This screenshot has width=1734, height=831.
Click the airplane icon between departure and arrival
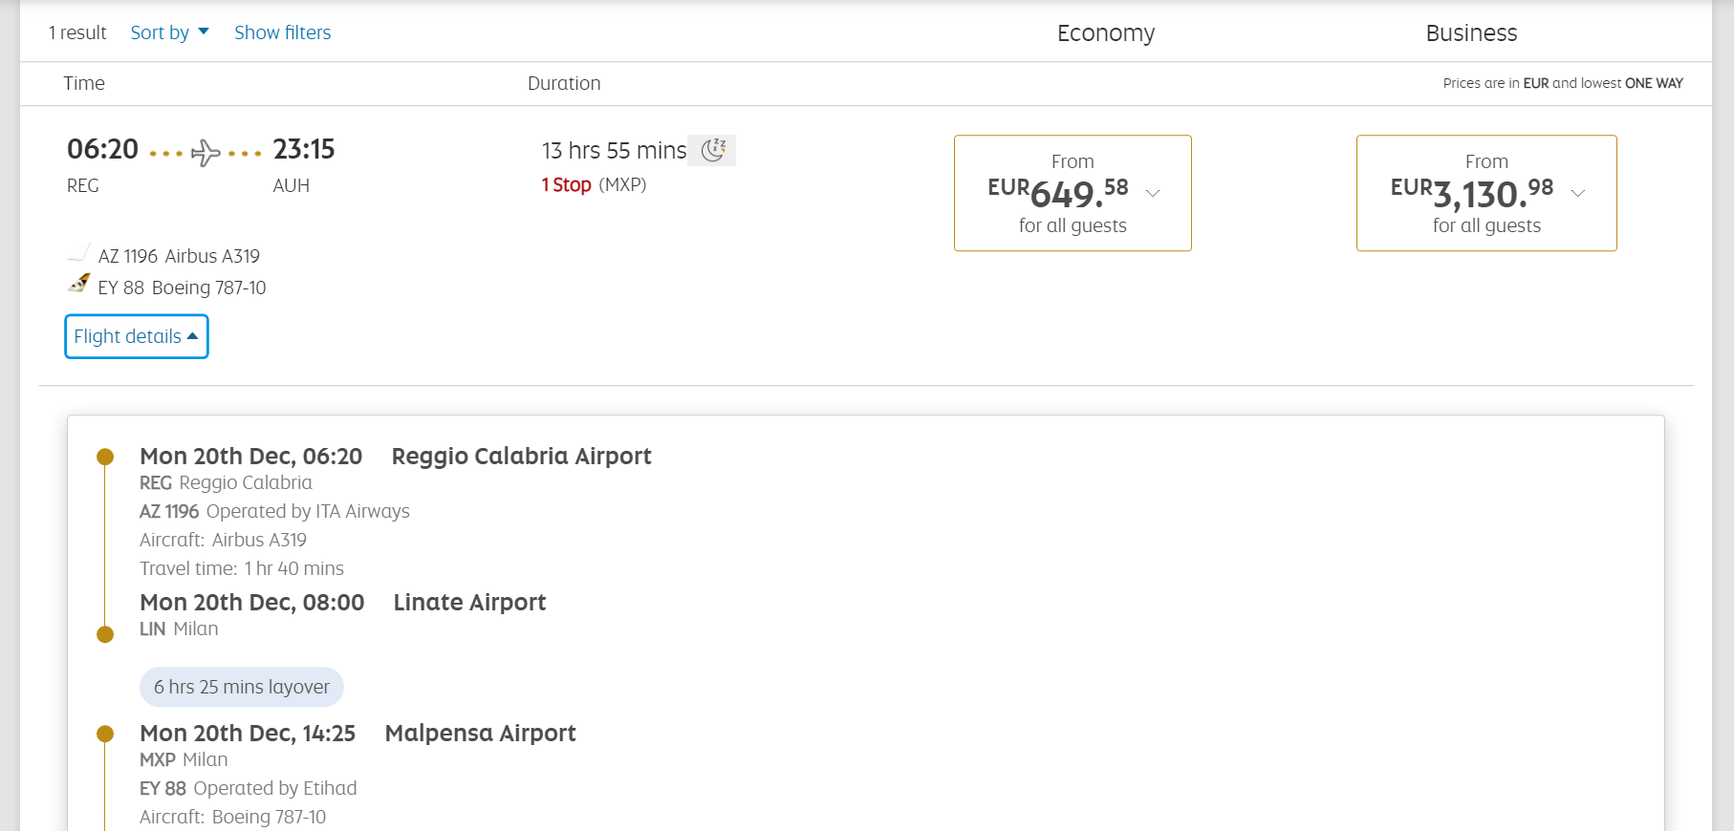[206, 153]
